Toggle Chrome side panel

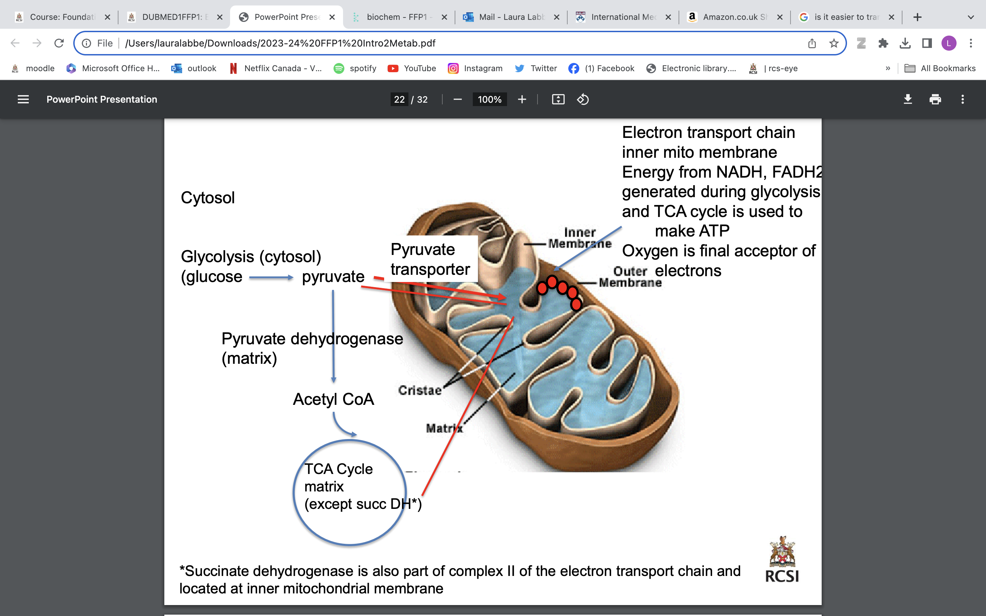point(927,43)
